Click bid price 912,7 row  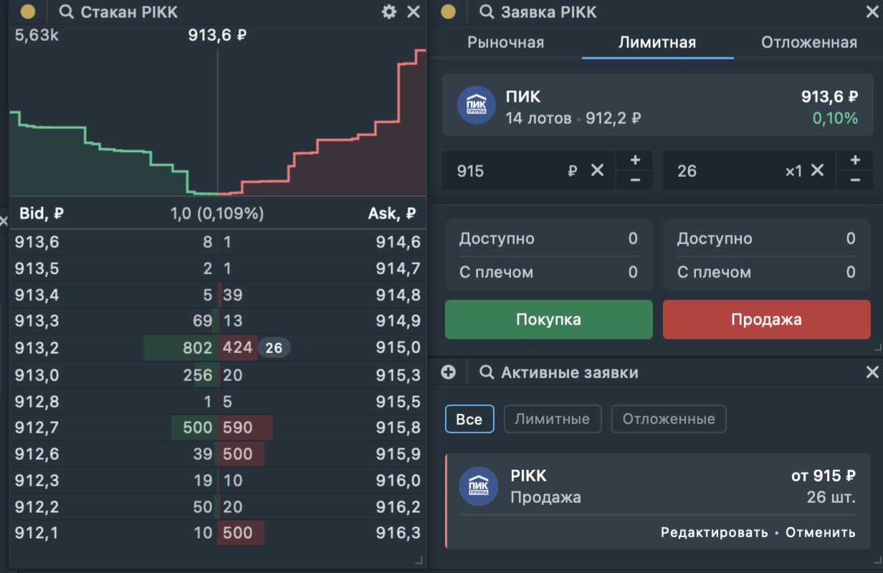pos(37,428)
